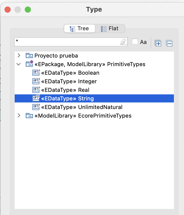Image resolution: width=184 pixels, height=215 pixels.
Task: Click the UnlimitedNatural EDataType icon
Action: [36, 107]
